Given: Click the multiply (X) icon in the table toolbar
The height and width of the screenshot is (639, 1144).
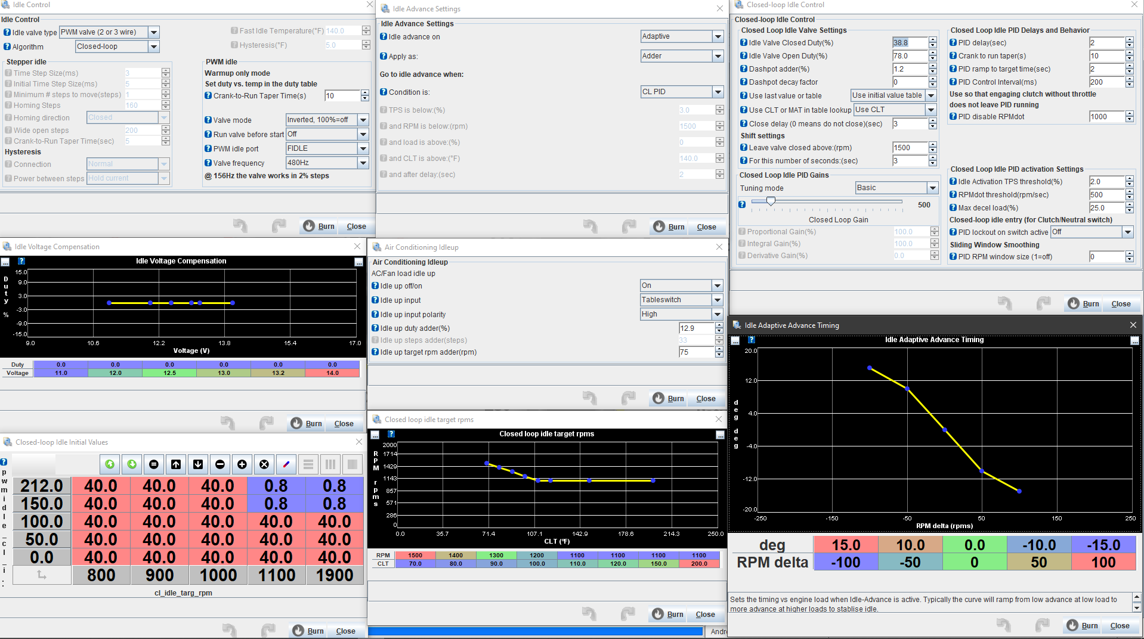Looking at the screenshot, I should point(264,464).
